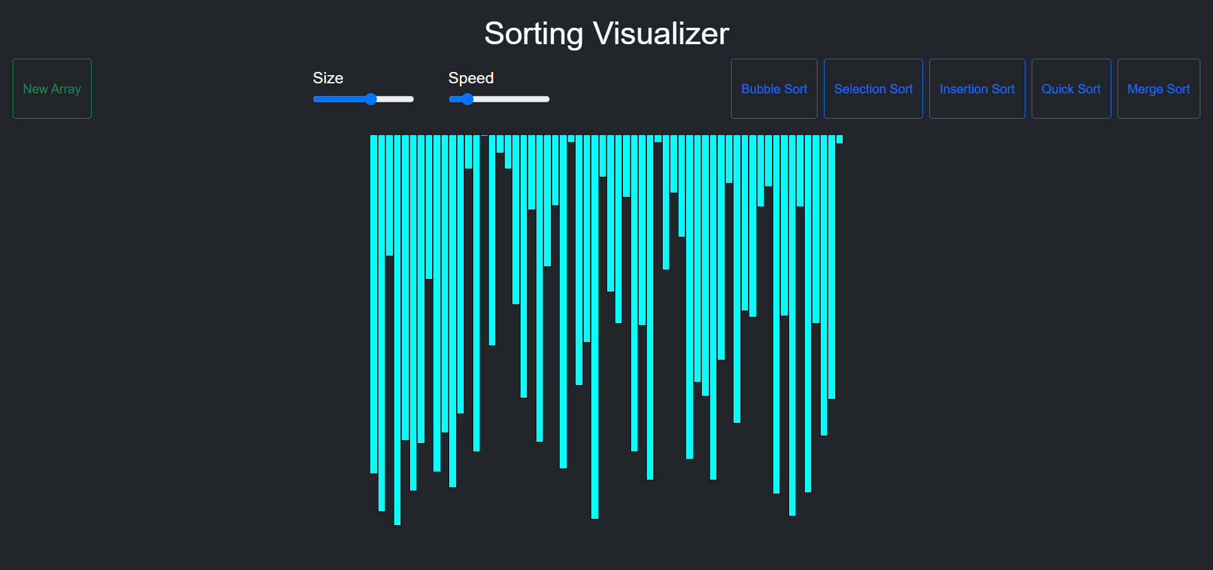Click the Size label above its slider
Image resolution: width=1213 pixels, height=570 pixels.
tap(328, 78)
